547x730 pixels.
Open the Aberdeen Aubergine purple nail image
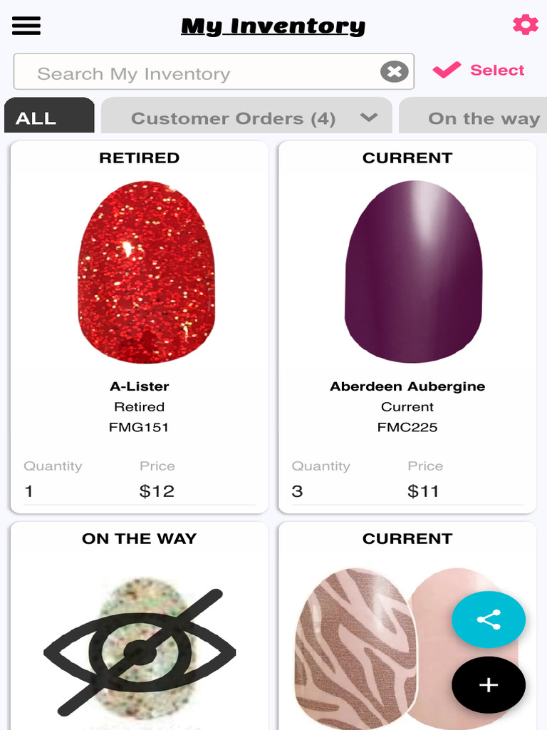[x=413, y=271]
